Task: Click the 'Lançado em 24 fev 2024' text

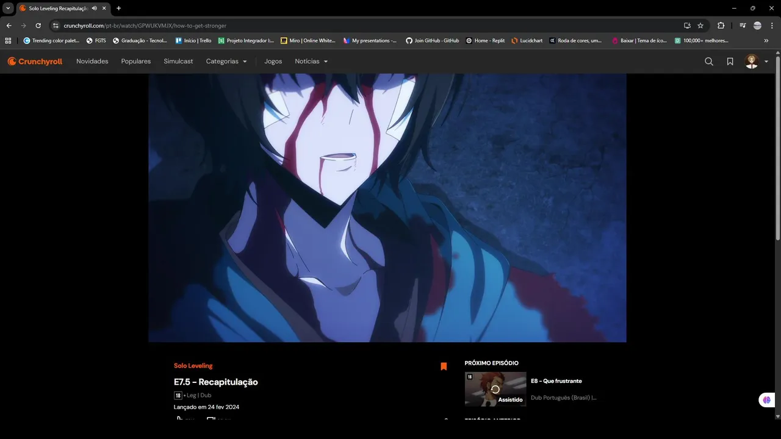Action: [206, 407]
